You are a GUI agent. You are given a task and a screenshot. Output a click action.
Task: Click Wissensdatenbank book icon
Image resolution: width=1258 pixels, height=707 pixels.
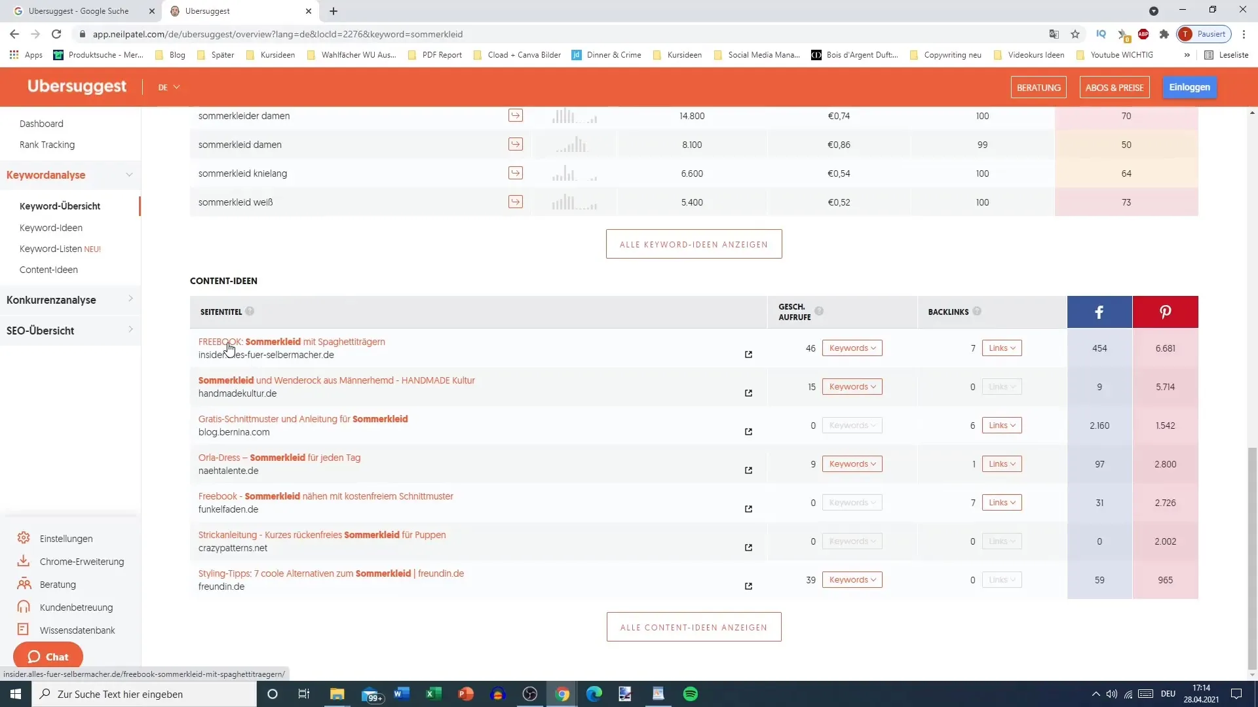24,630
